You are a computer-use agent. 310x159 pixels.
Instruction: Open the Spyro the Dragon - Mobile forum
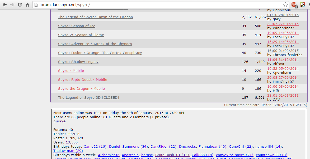pyautogui.click(x=81, y=89)
